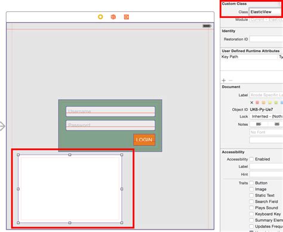Viewport: 283px width, 232px height.
Task: Click the minus icon under runtime attributes
Action: point(230,81)
